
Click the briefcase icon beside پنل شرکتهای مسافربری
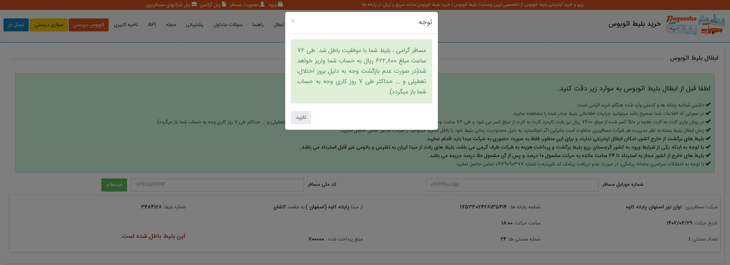click(194, 4)
